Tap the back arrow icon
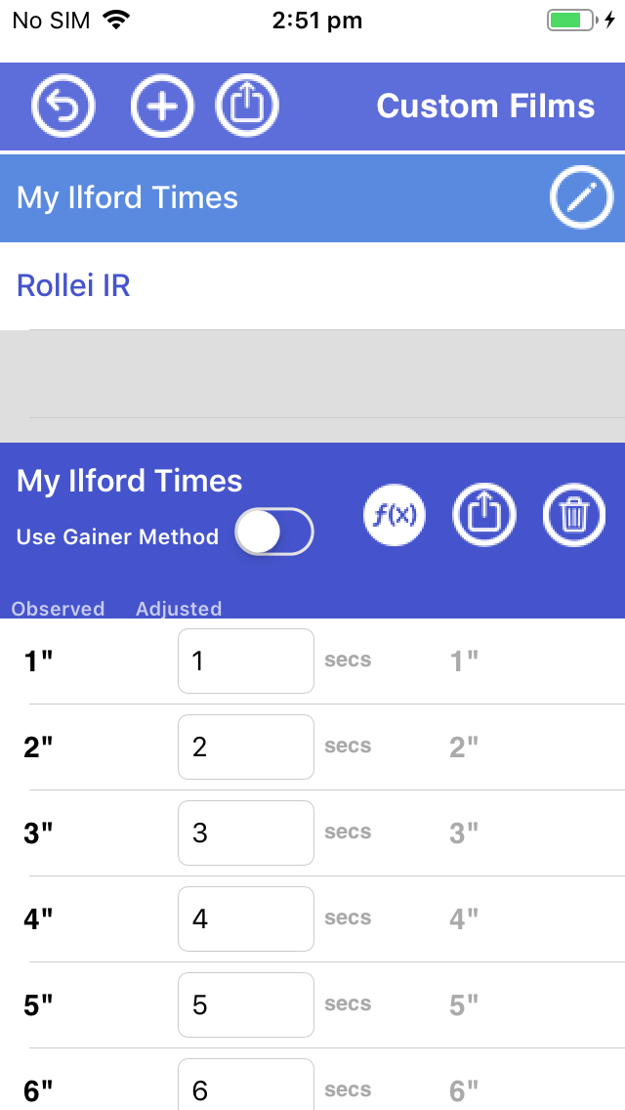Screen dimensions: 625x1110 click(x=63, y=106)
